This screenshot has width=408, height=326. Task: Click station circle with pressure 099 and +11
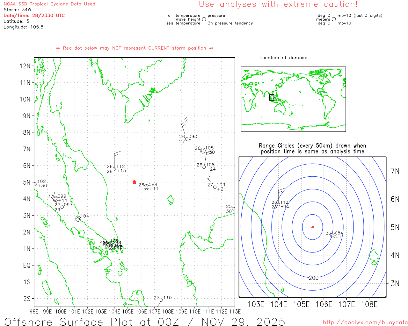pos(55,199)
